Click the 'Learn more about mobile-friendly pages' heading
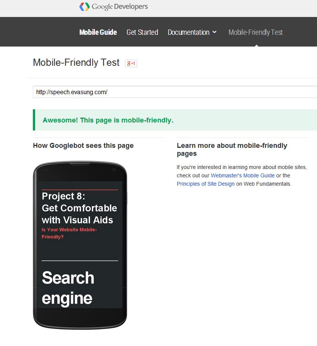This screenshot has width=317, height=346. click(232, 149)
